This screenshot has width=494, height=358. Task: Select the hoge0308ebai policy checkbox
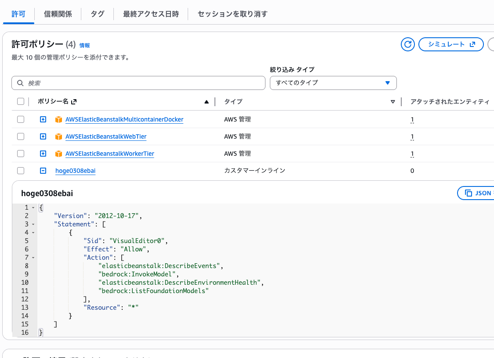coord(21,171)
